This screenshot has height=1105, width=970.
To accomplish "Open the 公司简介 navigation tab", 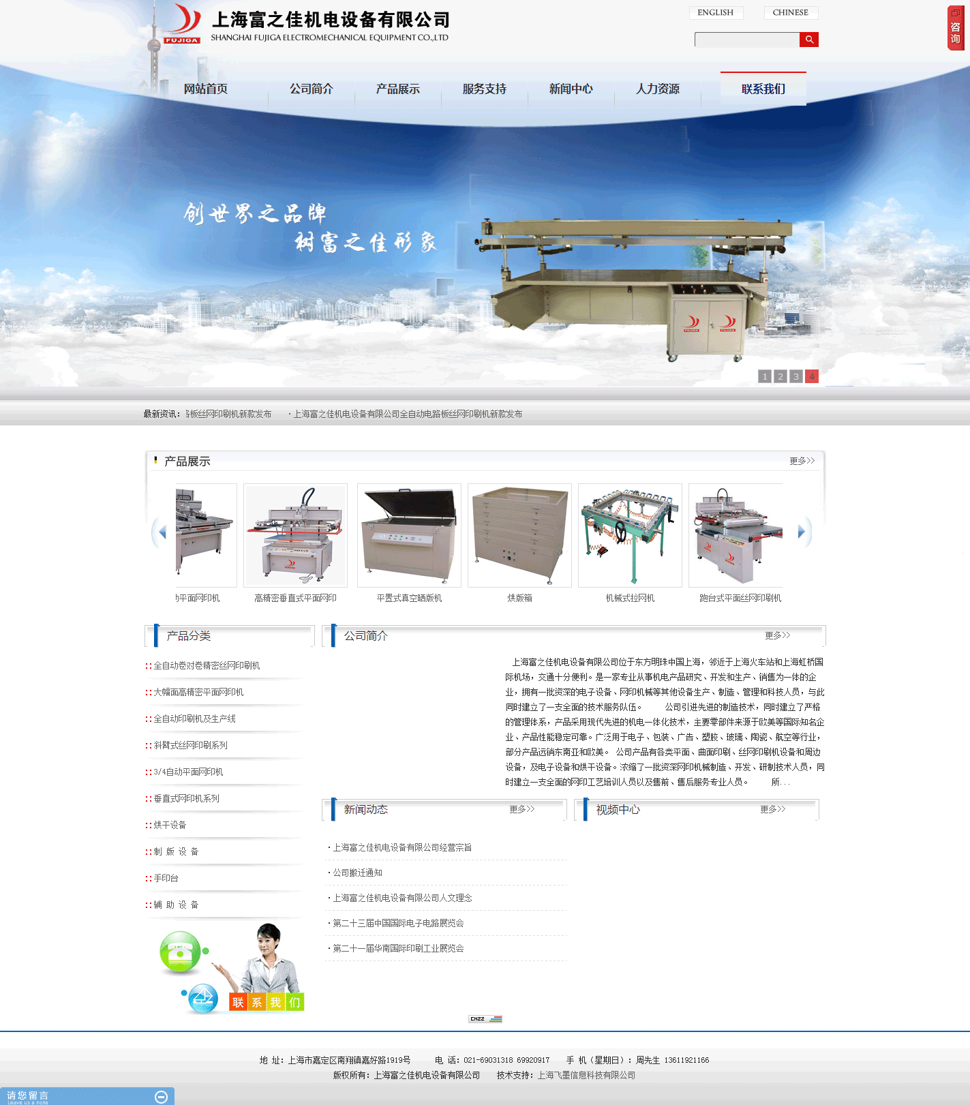I will click(312, 89).
